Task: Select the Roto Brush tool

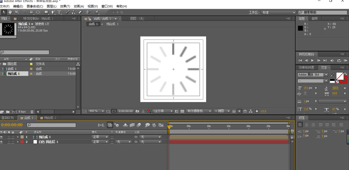Action: [89, 12]
